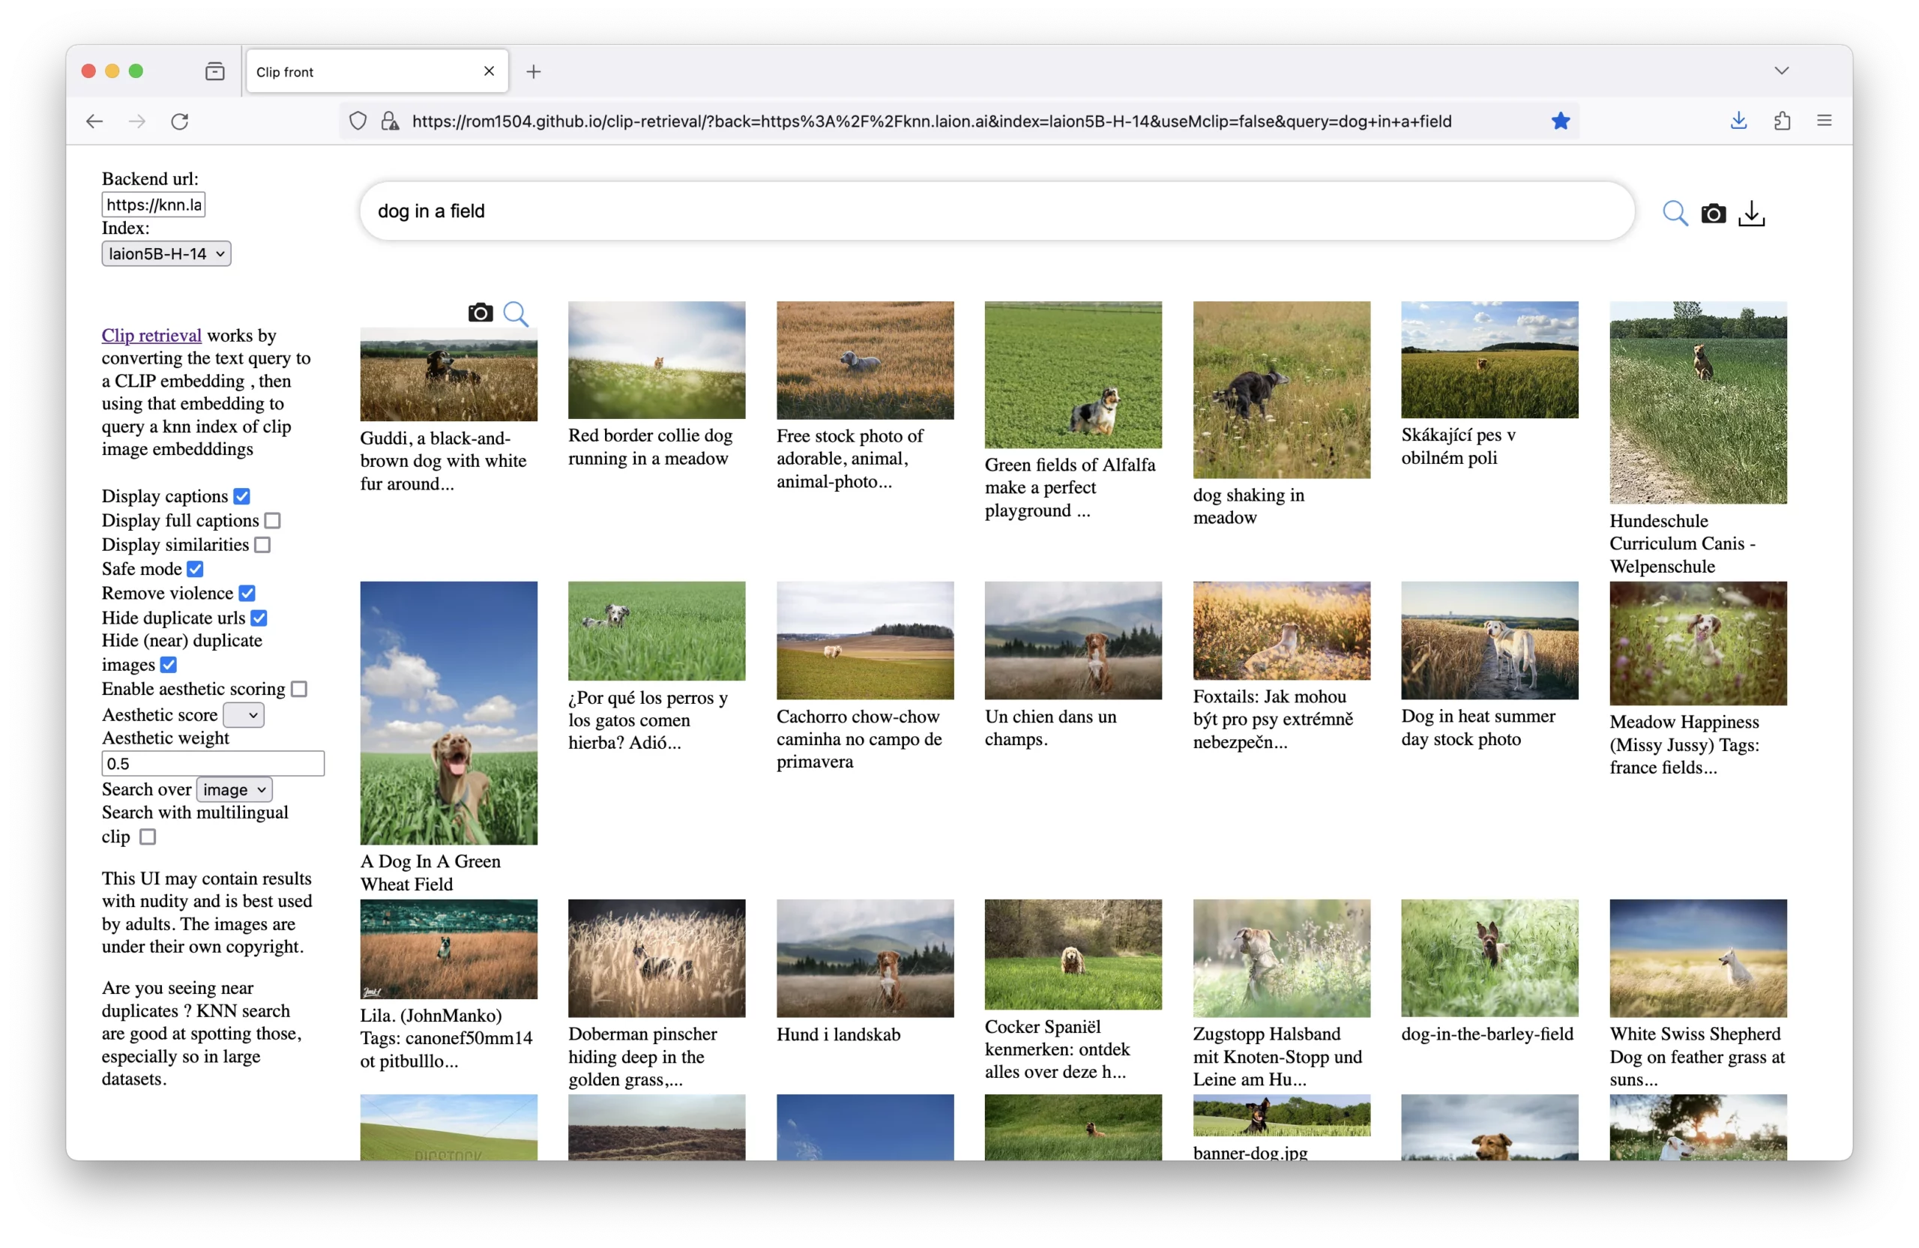Expand the list-all-tabs chevron
Viewport: 1919px width, 1248px height.
(1781, 71)
